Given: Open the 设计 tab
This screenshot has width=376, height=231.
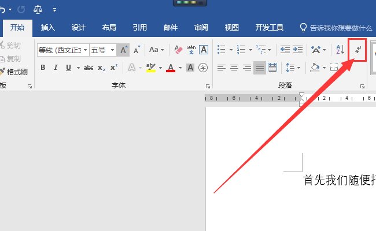Looking at the screenshot, I should pos(79,28).
